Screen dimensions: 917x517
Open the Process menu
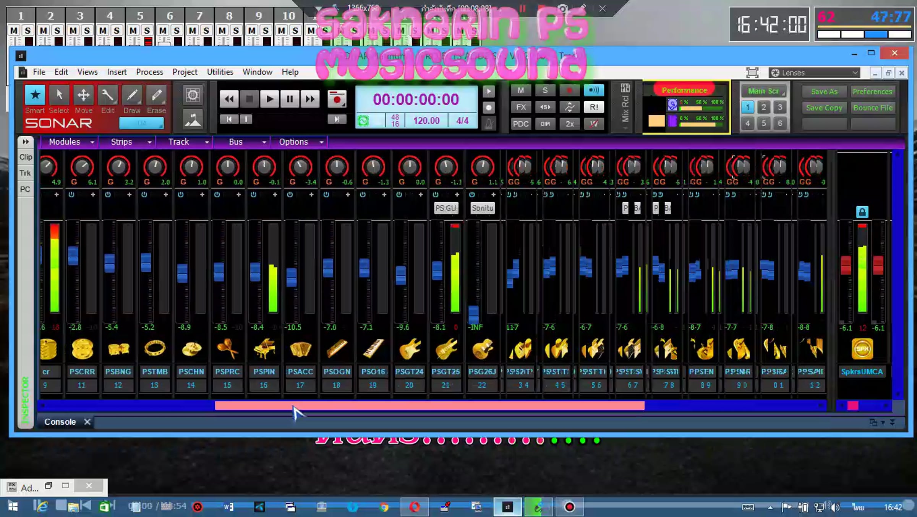(149, 72)
